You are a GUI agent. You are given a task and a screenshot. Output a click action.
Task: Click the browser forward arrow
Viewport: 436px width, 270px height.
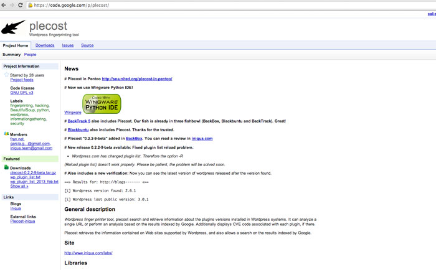point(12,5)
